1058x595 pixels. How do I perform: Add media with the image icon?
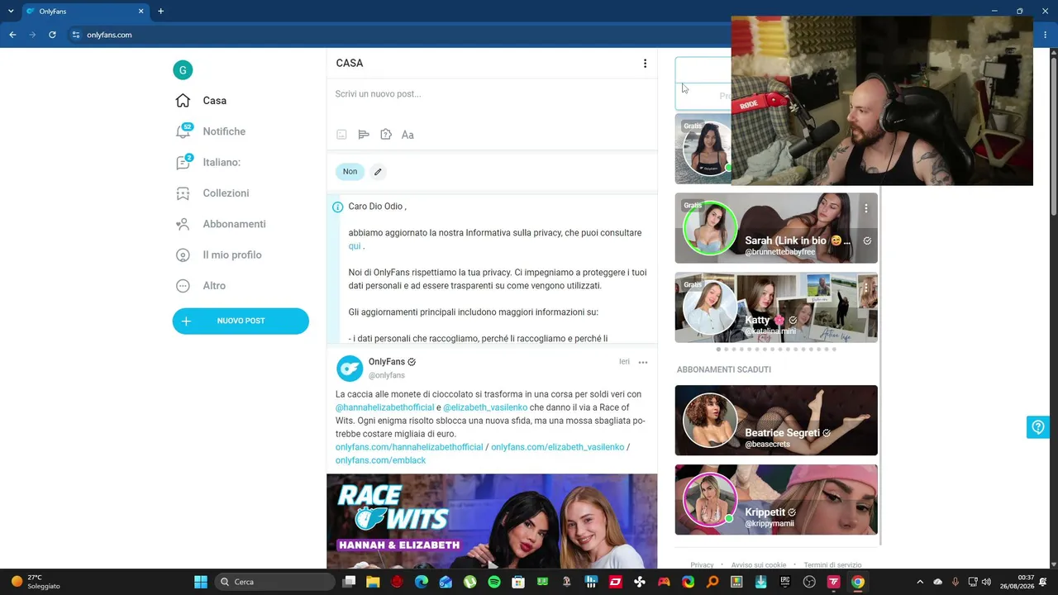(x=341, y=135)
